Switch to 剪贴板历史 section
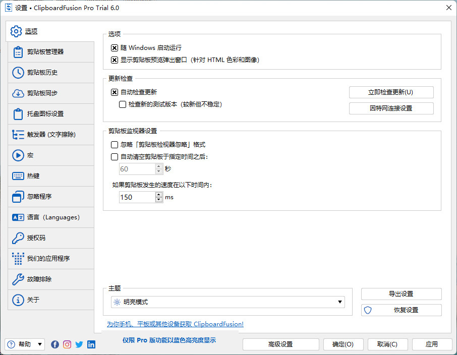 click(x=51, y=73)
